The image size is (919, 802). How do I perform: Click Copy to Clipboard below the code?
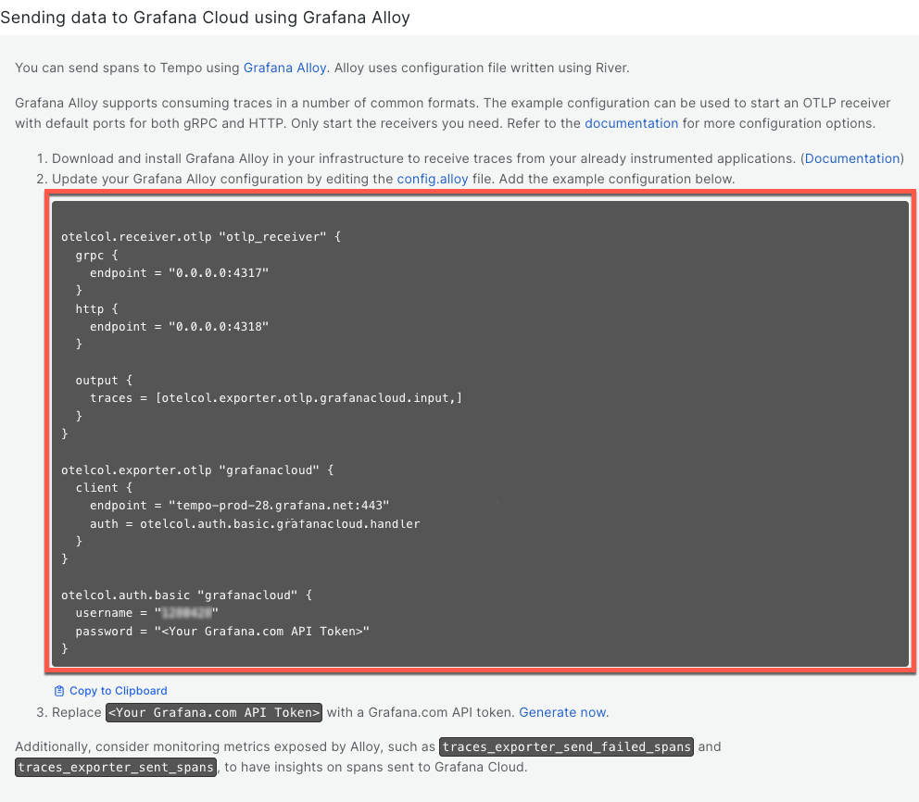pyautogui.click(x=118, y=690)
